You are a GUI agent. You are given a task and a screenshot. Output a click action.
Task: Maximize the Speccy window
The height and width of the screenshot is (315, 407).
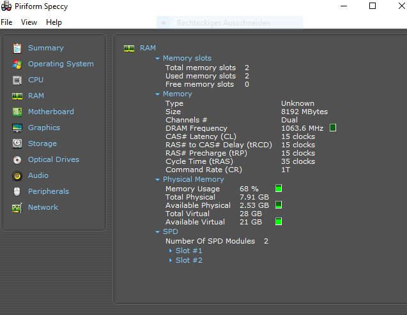372,6
